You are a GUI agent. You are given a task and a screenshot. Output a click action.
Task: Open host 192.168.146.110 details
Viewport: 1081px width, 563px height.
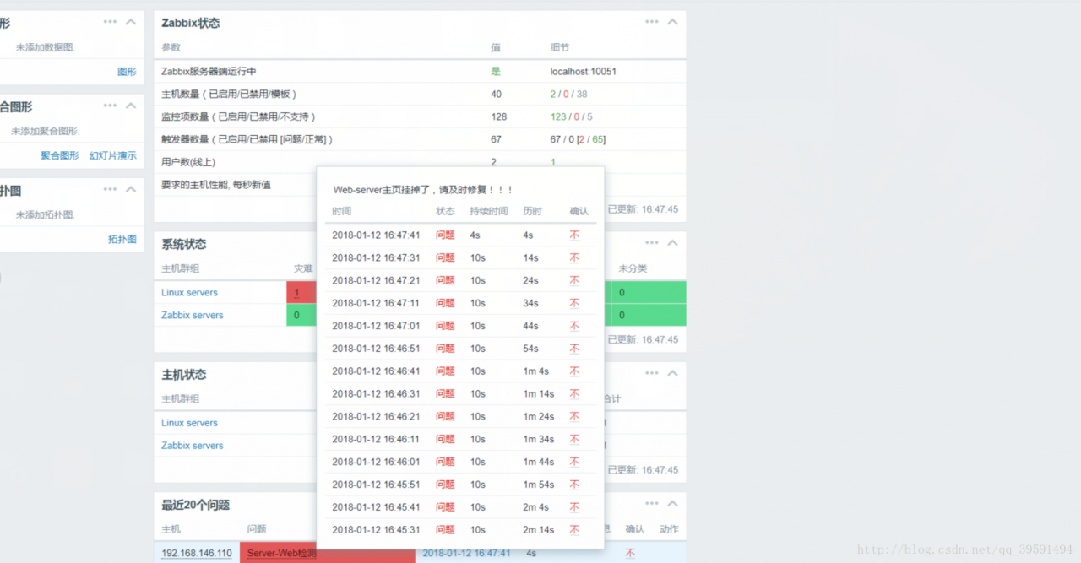pos(196,553)
